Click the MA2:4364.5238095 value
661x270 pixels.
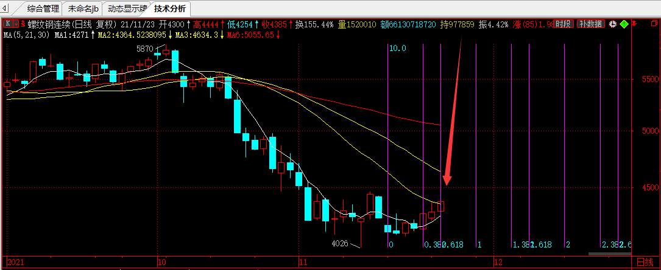pos(132,35)
